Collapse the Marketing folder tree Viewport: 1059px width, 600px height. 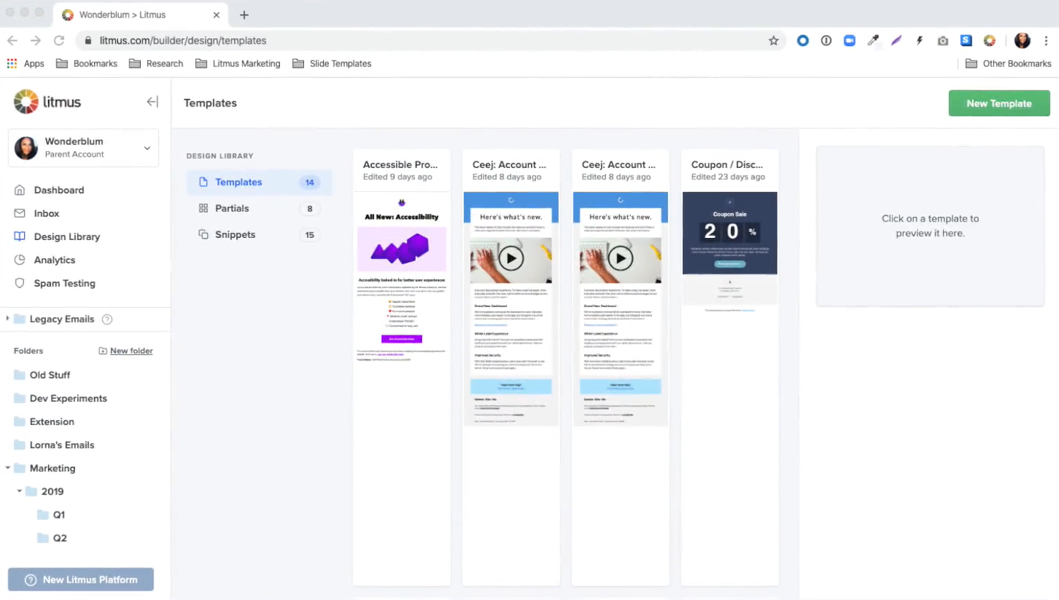pyautogui.click(x=8, y=468)
